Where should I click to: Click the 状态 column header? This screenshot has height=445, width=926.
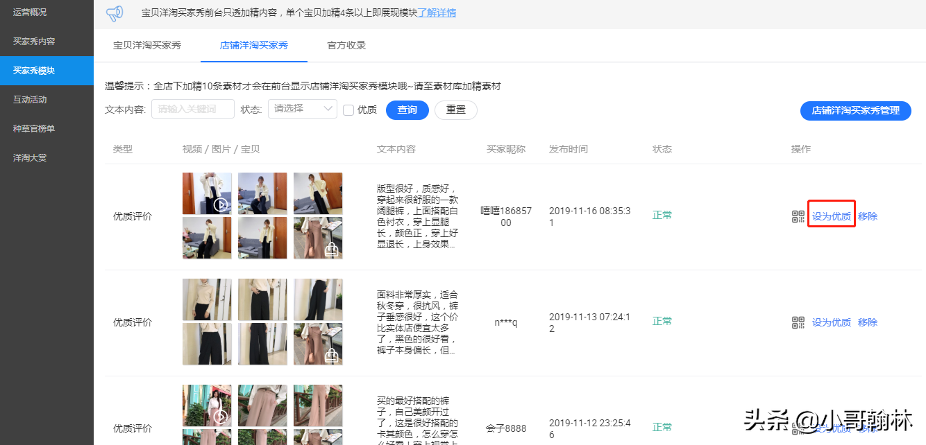(x=662, y=149)
